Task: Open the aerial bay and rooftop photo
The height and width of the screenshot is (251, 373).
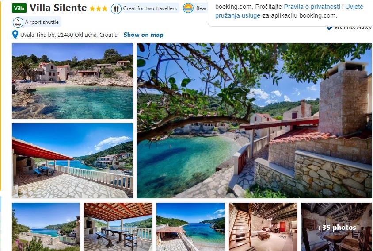Action: pyautogui.click(x=190, y=227)
